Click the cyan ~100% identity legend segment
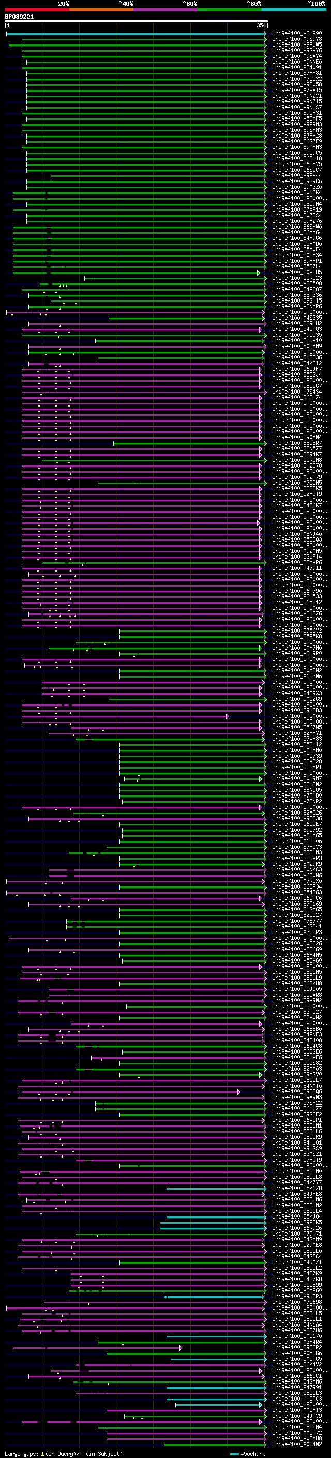The image size is (331, 1458). [x=294, y=9]
